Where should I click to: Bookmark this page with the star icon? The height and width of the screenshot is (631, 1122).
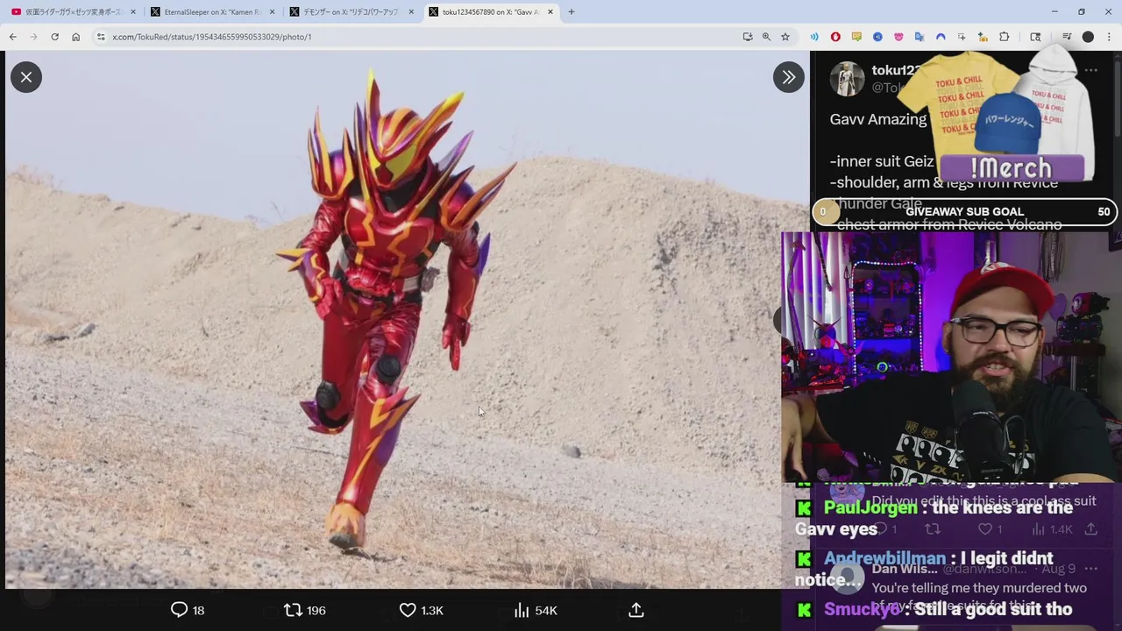click(785, 37)
